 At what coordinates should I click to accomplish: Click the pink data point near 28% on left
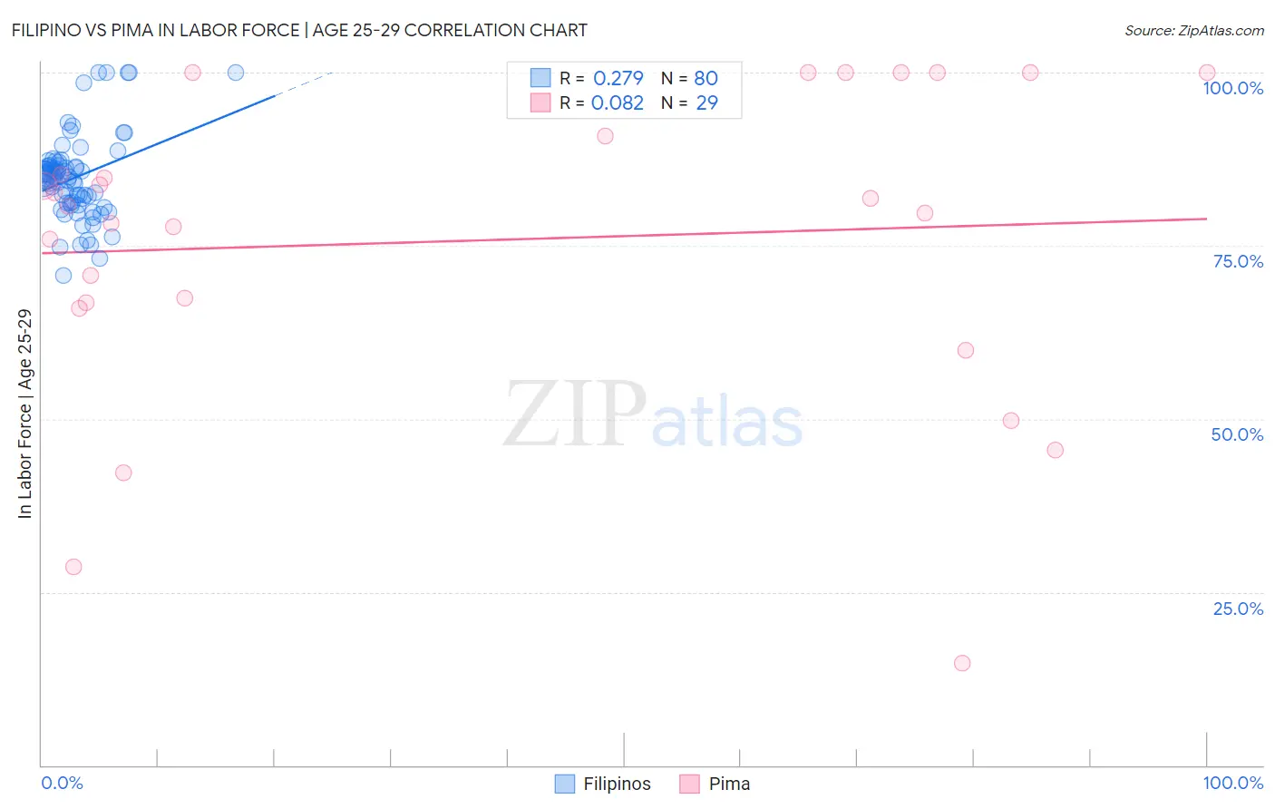73,567
